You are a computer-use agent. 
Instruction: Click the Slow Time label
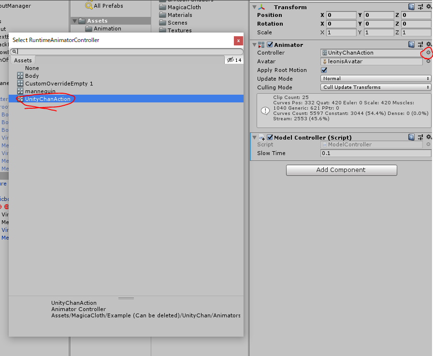[x=271, y=153]
